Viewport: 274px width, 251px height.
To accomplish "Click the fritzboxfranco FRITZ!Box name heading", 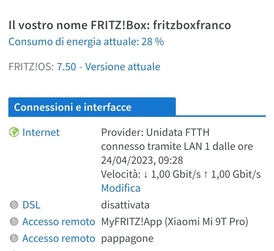I will point(120,25).
